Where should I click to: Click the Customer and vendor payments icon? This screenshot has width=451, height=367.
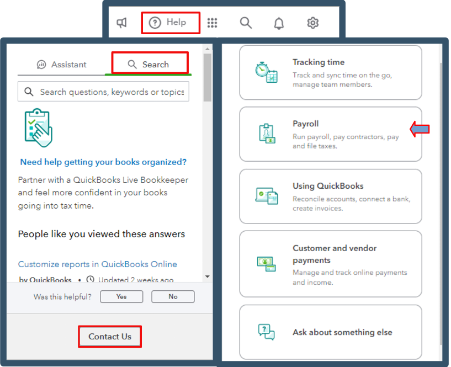[x=266, y=264]
